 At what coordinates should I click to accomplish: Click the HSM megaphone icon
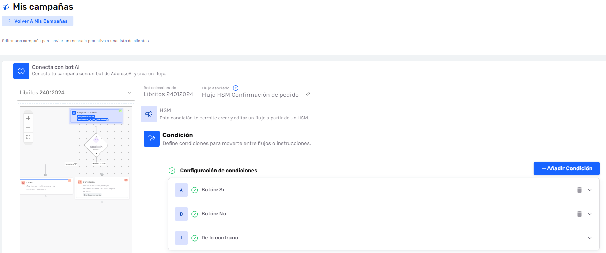click(x=149, y=114)
